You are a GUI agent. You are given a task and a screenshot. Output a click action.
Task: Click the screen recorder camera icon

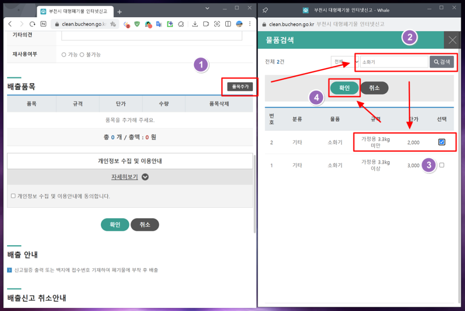[x=206, y=24]
